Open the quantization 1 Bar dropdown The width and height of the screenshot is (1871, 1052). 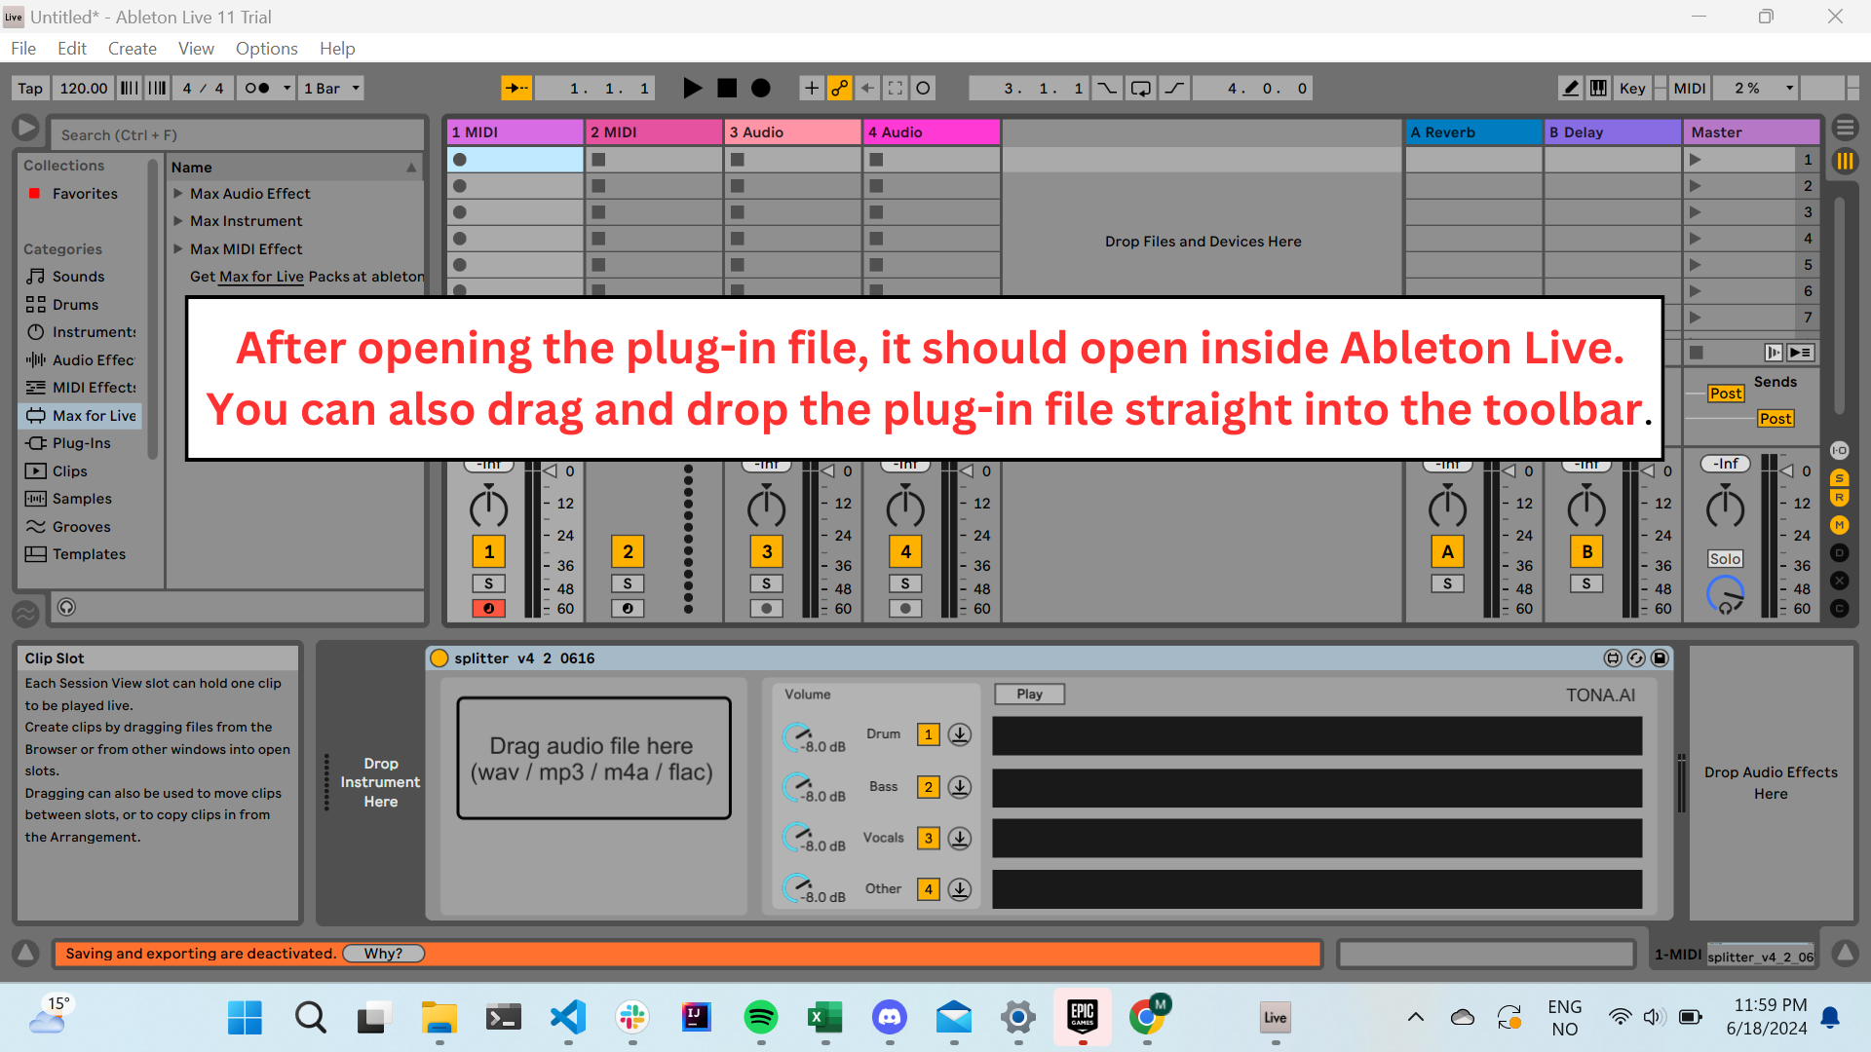click(331, 88)
